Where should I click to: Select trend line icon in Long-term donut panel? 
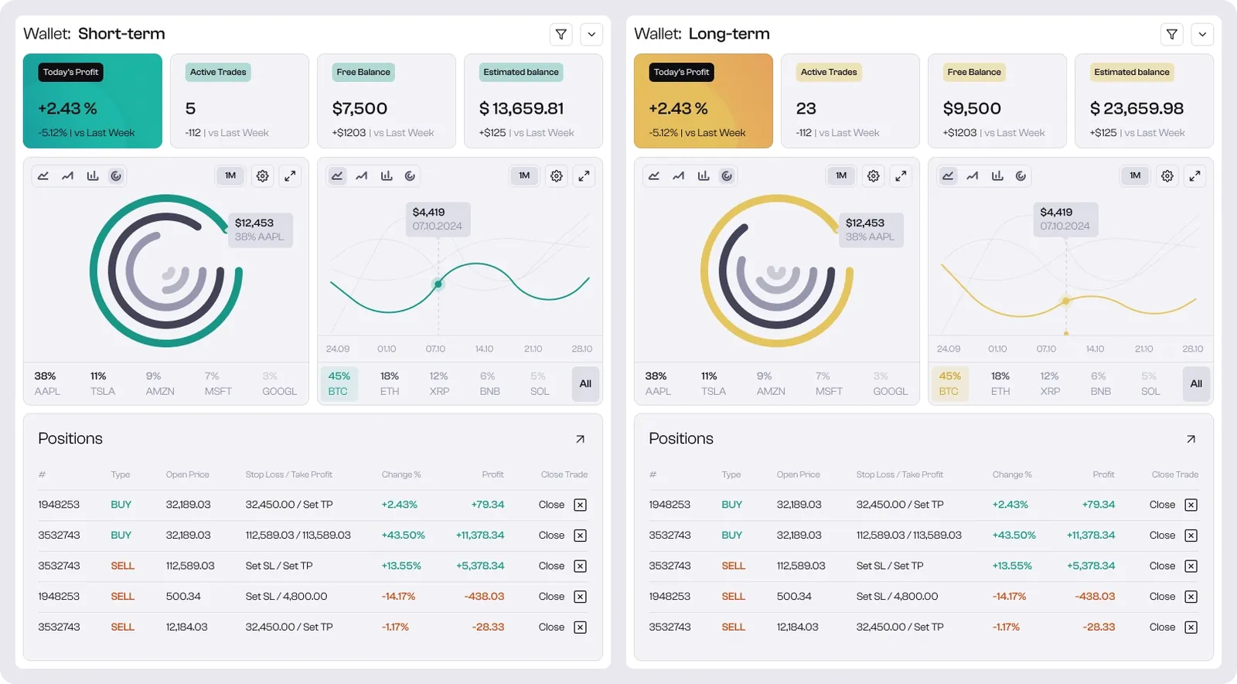pos(679,176)
